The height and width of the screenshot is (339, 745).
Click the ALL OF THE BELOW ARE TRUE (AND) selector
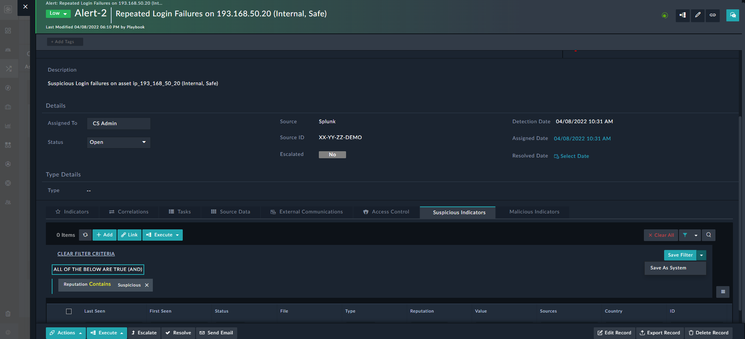98,269
